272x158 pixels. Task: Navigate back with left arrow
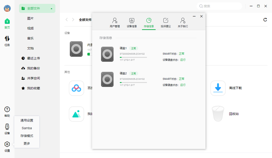pos(67,20)
